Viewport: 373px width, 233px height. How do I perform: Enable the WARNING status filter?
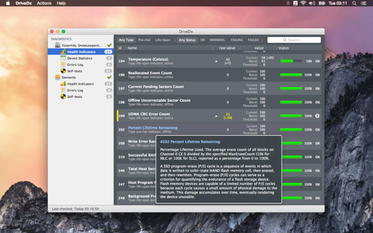coord(217,40)
